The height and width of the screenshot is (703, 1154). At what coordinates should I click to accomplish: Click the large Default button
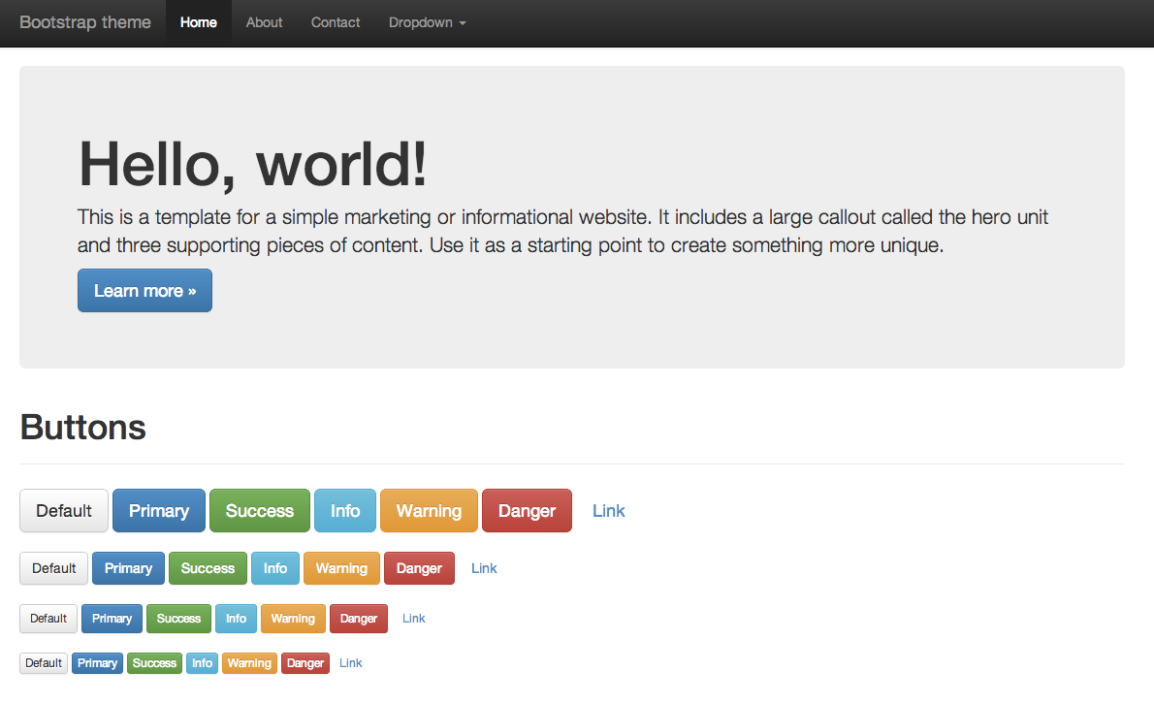63,510
